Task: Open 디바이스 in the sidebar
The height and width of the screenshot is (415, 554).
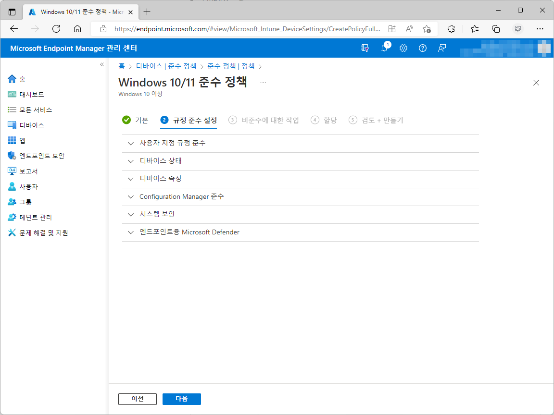Action: pos(26,125)
